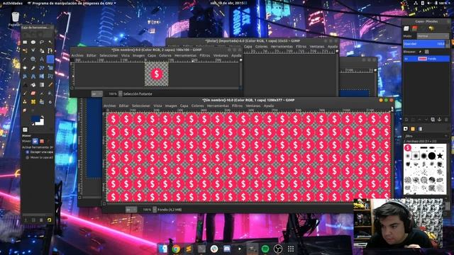Select the Bucket Fill tool
454x255 pixels.
(x=33, y=85)
